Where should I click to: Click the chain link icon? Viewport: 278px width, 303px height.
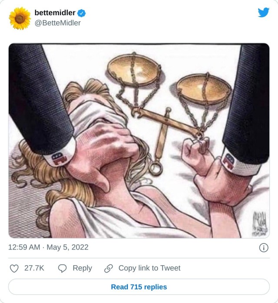click(109, 268)
